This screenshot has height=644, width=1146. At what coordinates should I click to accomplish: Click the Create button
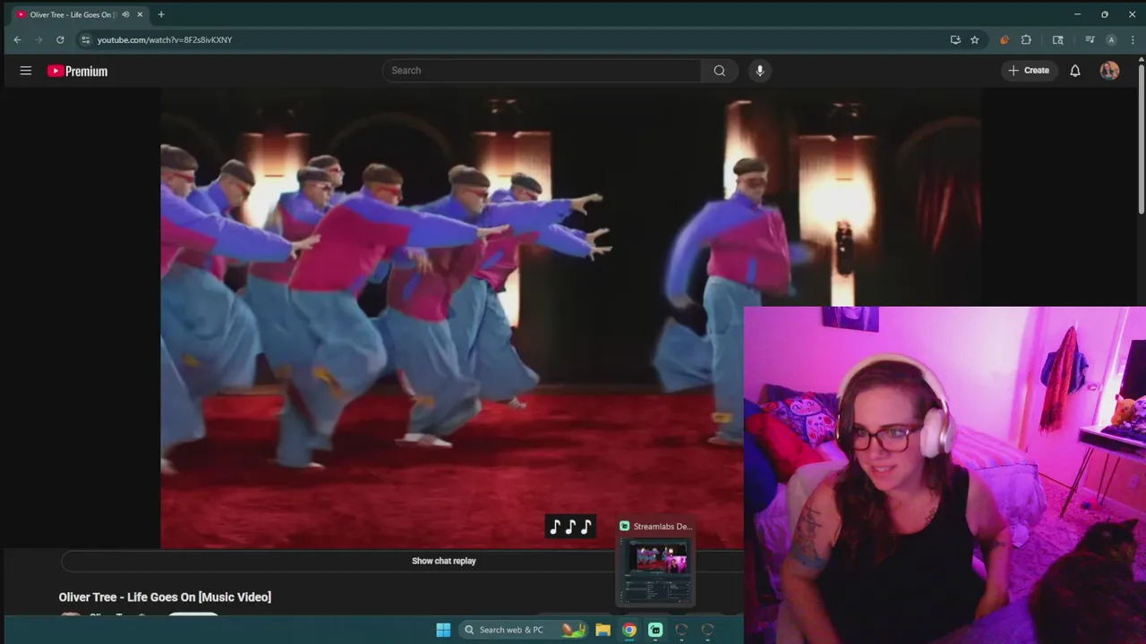(x=1028, y=71)
